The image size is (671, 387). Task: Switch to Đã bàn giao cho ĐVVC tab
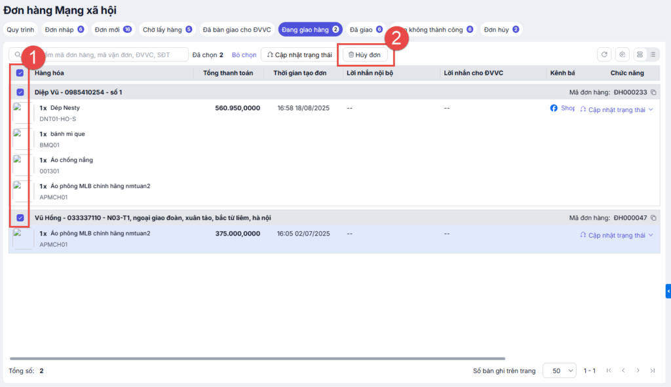coord(237,29)
